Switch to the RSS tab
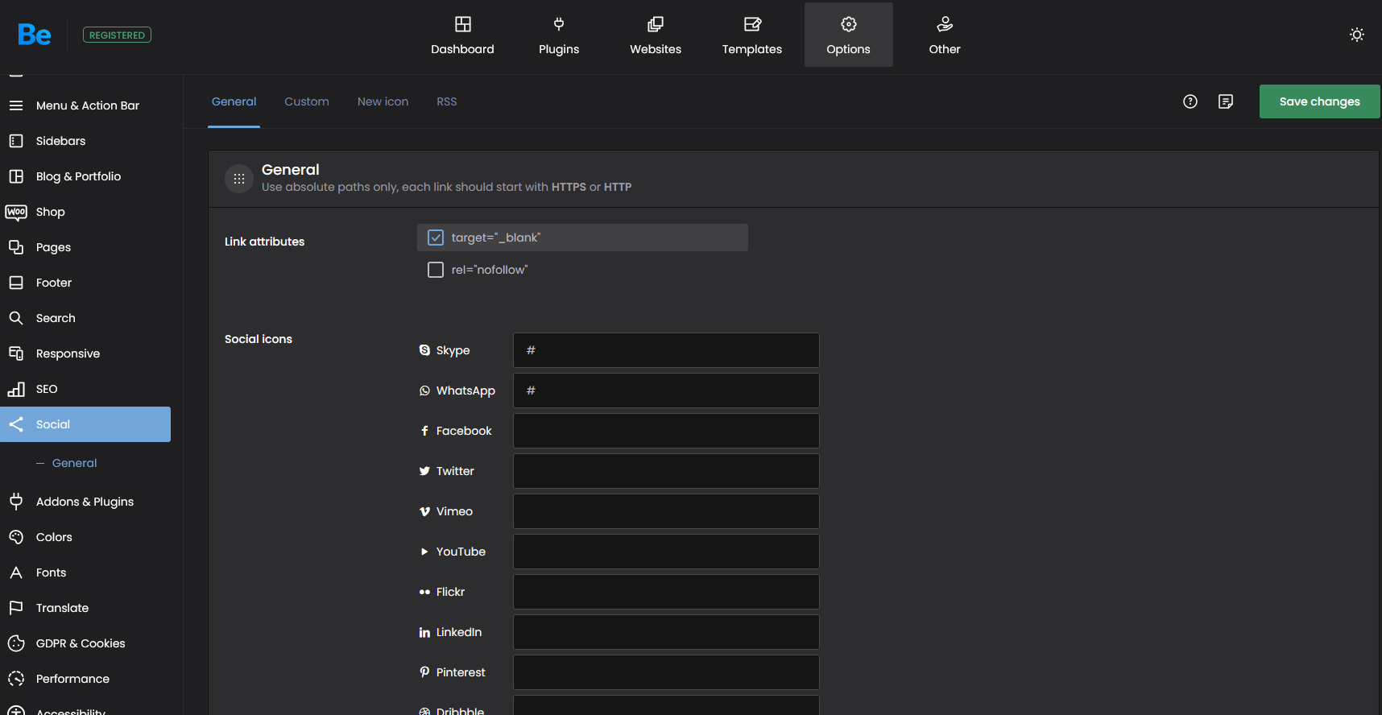 tap(447, 101)
